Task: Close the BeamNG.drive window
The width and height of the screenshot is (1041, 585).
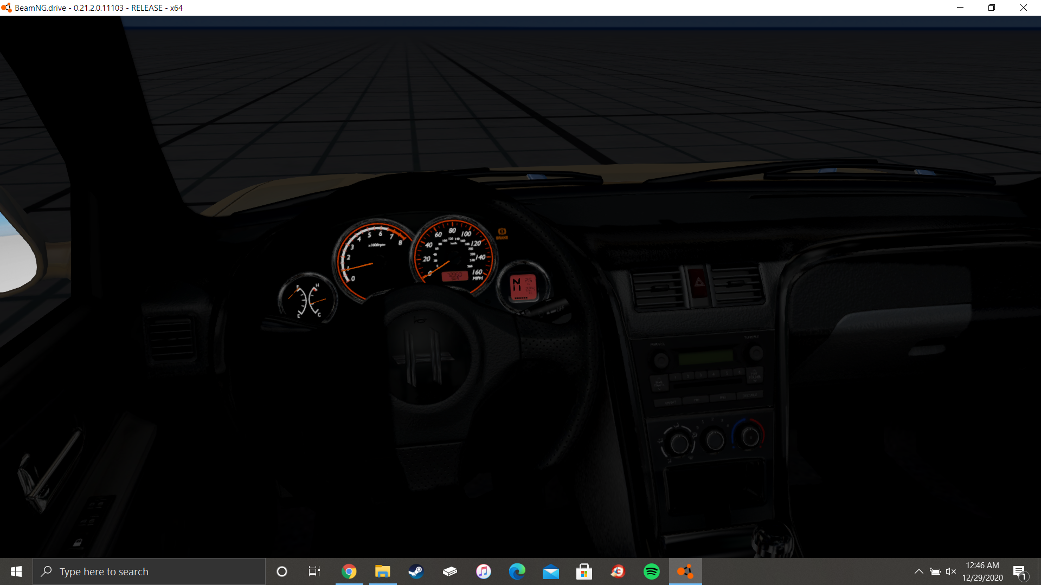Action: click(1024, 8)
